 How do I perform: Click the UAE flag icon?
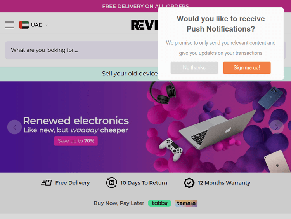[x=24, y=25]
